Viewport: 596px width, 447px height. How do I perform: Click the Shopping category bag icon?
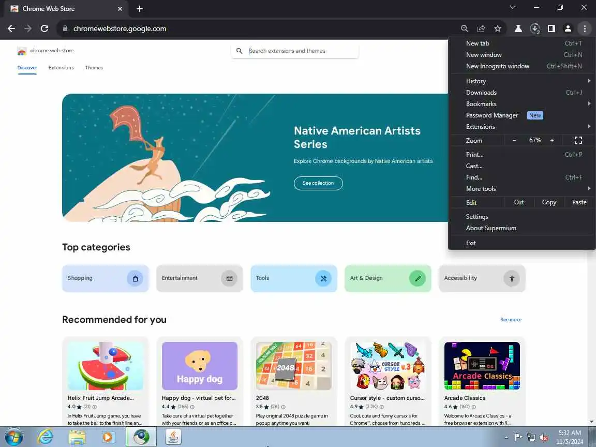pos(135,279)
